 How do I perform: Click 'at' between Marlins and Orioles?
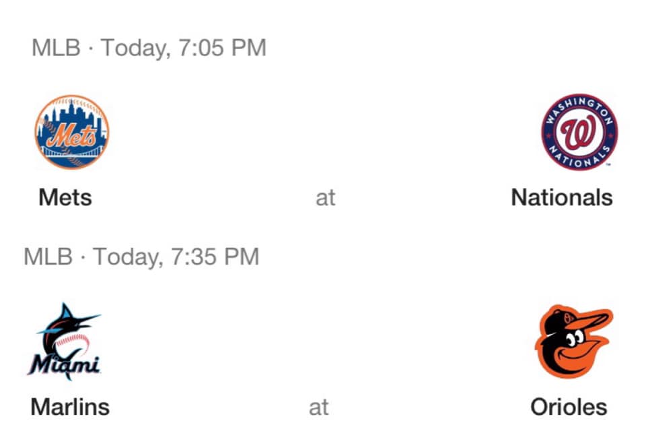(319, 407)
